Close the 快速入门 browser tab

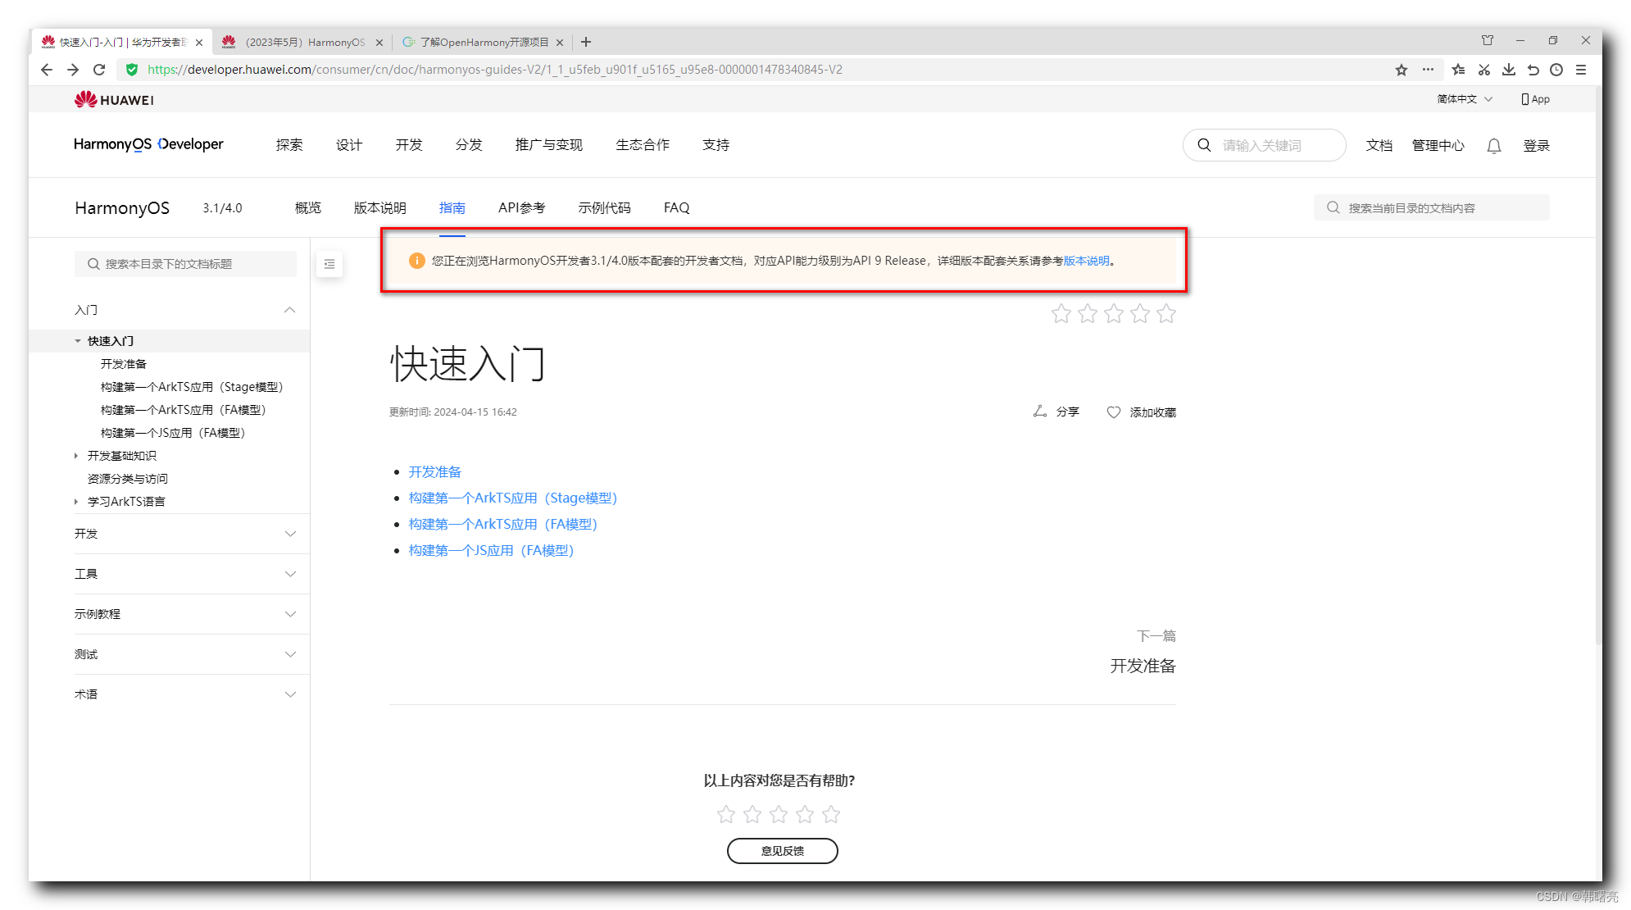tap(199, 43)
